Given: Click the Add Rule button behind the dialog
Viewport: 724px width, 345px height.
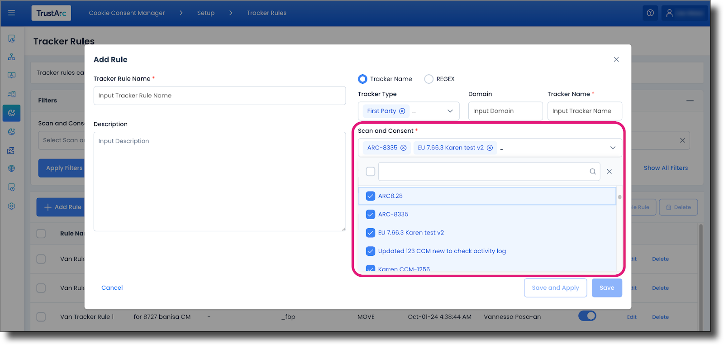Looking at the screenshot, I should 61,207.
